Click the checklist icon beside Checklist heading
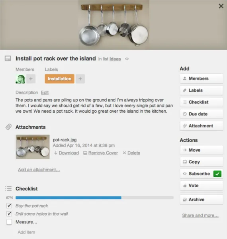The width and height of the screenshot is (227, 239). 8,188
